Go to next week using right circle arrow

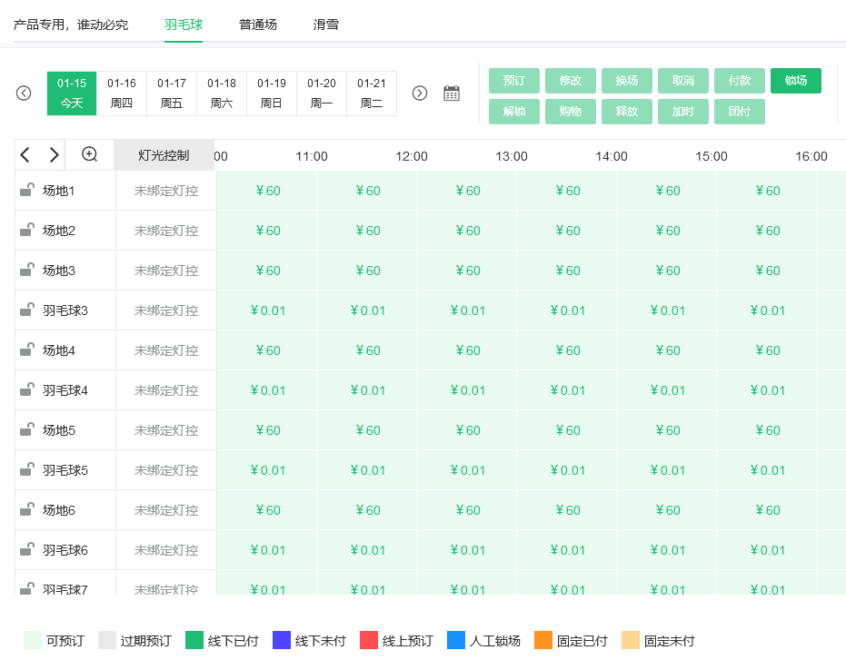420,94
